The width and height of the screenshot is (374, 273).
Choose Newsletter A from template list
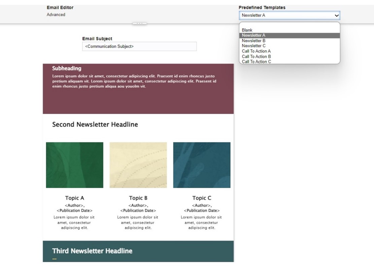click(x=253, y=35)
